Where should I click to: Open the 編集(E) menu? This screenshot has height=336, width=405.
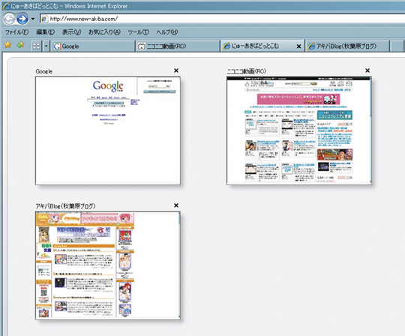coord(45,32)
